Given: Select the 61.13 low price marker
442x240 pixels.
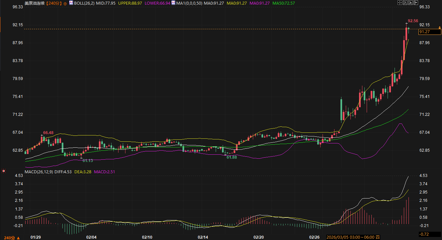Looking at the screenshot, I should pyautogui.click(x=88, y=160).
